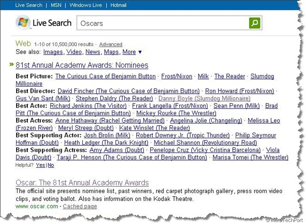Open the Advanced search link
The height and width of the screenshot is (223, 306).
tap(110, 44)
